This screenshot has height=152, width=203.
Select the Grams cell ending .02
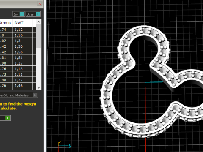point(6,41)
